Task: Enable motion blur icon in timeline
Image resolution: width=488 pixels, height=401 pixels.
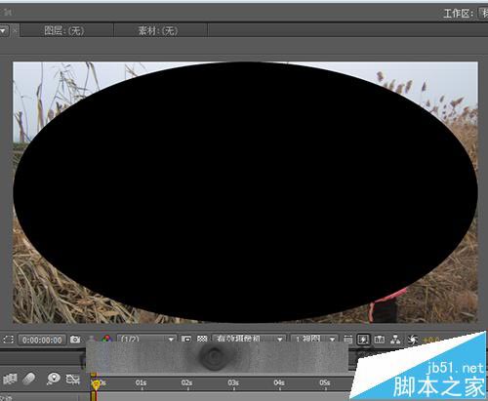Action: pyautogui.click(x=29, y=379)
